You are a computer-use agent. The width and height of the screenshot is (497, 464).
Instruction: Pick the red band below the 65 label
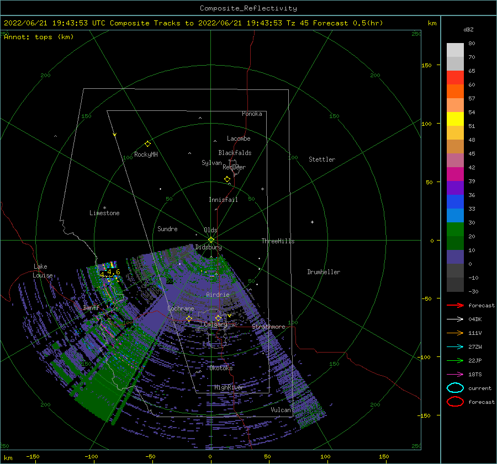coord(455,78)
